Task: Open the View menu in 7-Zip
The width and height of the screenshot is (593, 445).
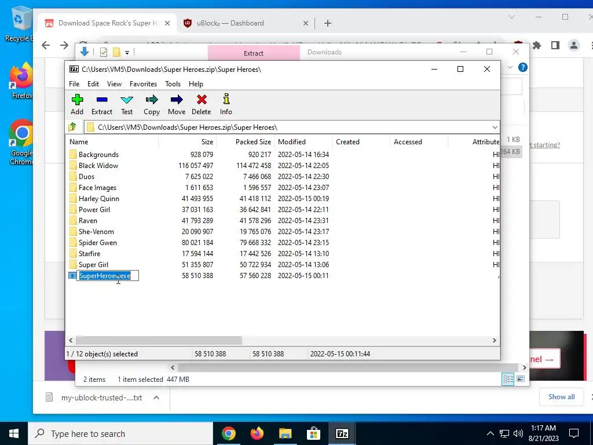Action: point(114,84)
